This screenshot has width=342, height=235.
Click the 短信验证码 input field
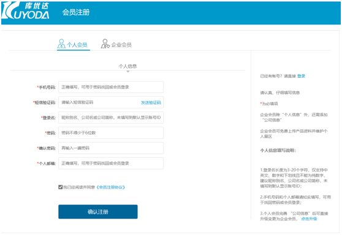[111, 102]
